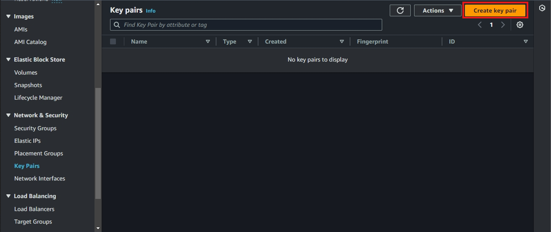551x232 pixels.
Task: Sort by the ID column arrow
Action: point(526,41)
